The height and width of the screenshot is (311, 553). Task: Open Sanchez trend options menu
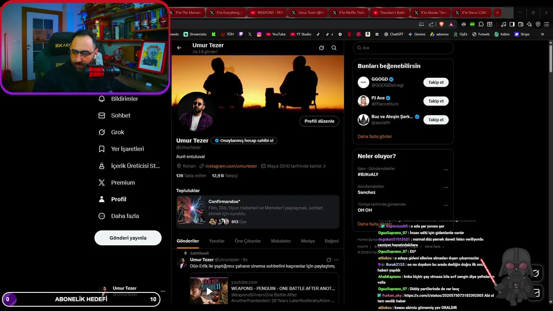tap(446, 187)
